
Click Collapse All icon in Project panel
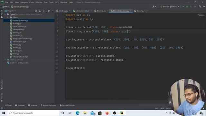pyautogui.click(x=44, y=11)
